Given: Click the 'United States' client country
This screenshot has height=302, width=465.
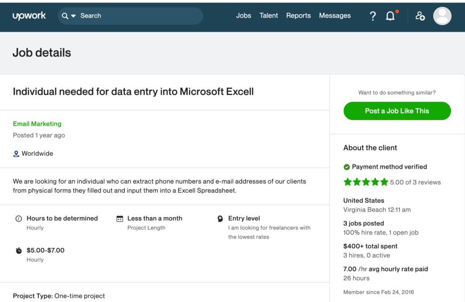Looking at the screenshot, I should tap(364, 200).
